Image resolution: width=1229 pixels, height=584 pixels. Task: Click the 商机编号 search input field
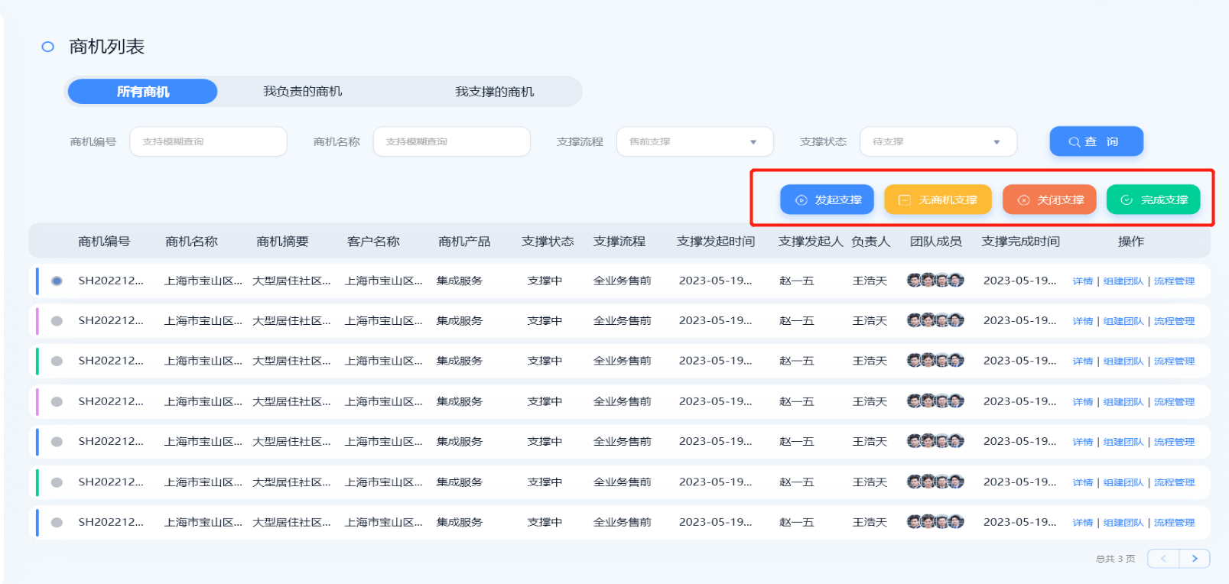pos(208,142)
